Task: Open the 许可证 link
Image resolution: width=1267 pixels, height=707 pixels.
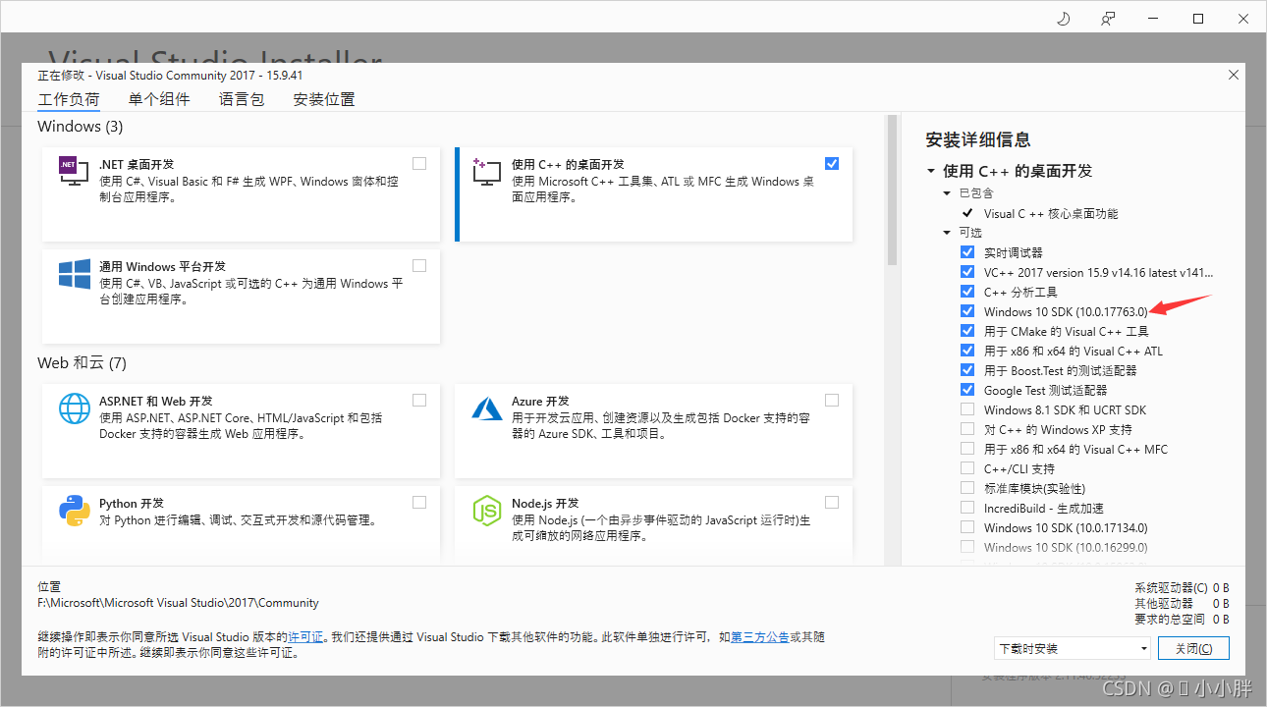Action: coord(305,637)
